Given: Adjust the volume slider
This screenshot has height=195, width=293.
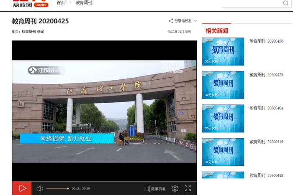Looking at the screenshot, I should 57,189.
